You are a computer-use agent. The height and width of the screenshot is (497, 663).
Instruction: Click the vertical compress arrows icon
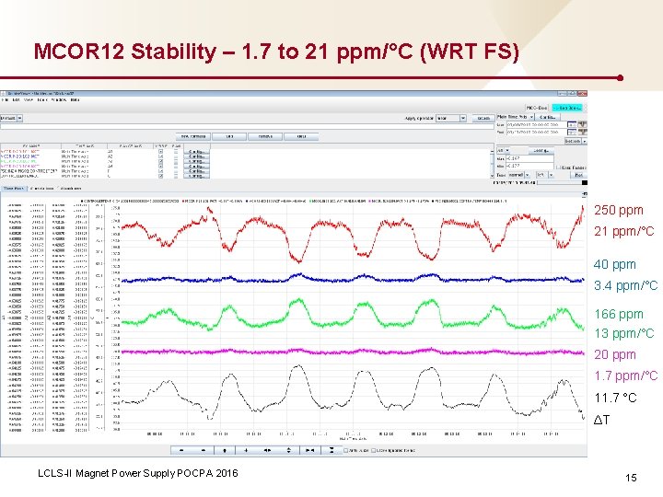[x=331, y=450]
